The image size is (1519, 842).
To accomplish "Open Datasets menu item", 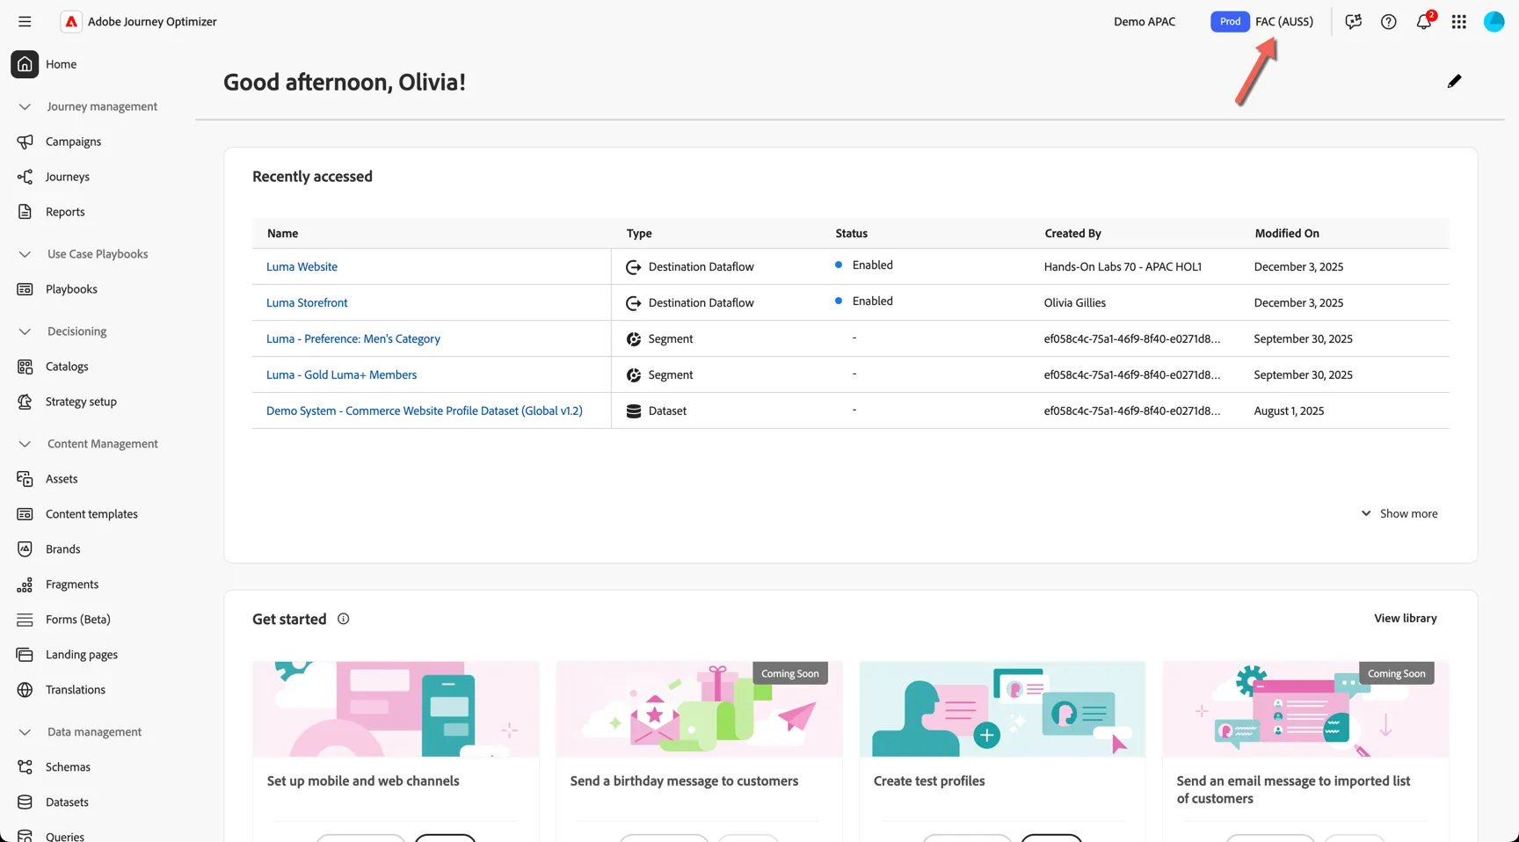I will 67,802.
